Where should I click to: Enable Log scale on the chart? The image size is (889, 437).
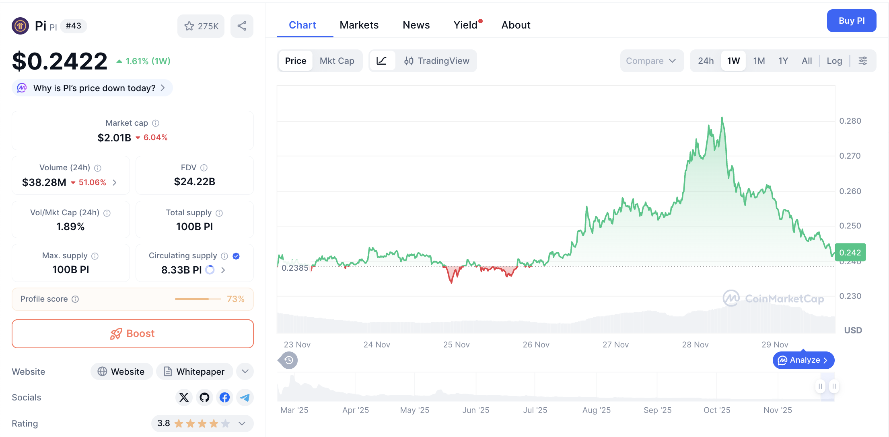coord(834,61)
